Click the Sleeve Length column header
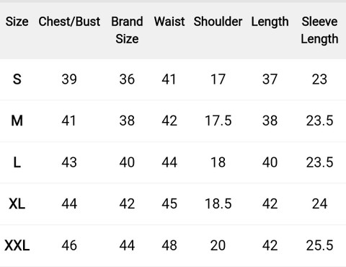 (319, 30)
